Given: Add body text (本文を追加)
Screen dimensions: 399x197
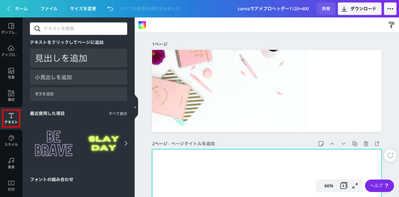Looking at the screenshot, I should click(79, 94).
